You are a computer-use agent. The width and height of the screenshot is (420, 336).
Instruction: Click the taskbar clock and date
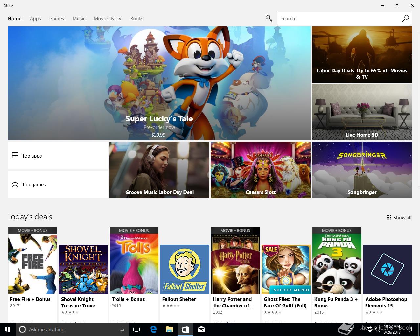pyautogui.click(x=392, y=329)
